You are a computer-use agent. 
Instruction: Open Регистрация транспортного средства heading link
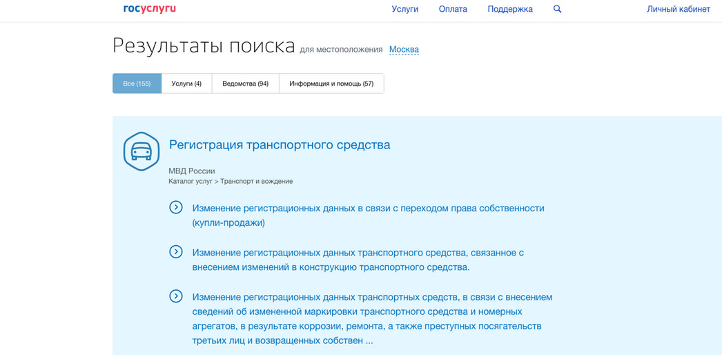[x=280, y=145]
